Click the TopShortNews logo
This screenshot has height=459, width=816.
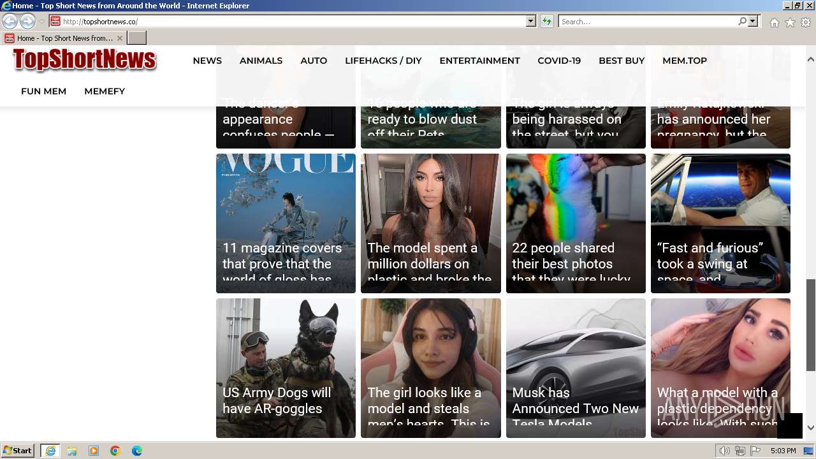[84, 60]
